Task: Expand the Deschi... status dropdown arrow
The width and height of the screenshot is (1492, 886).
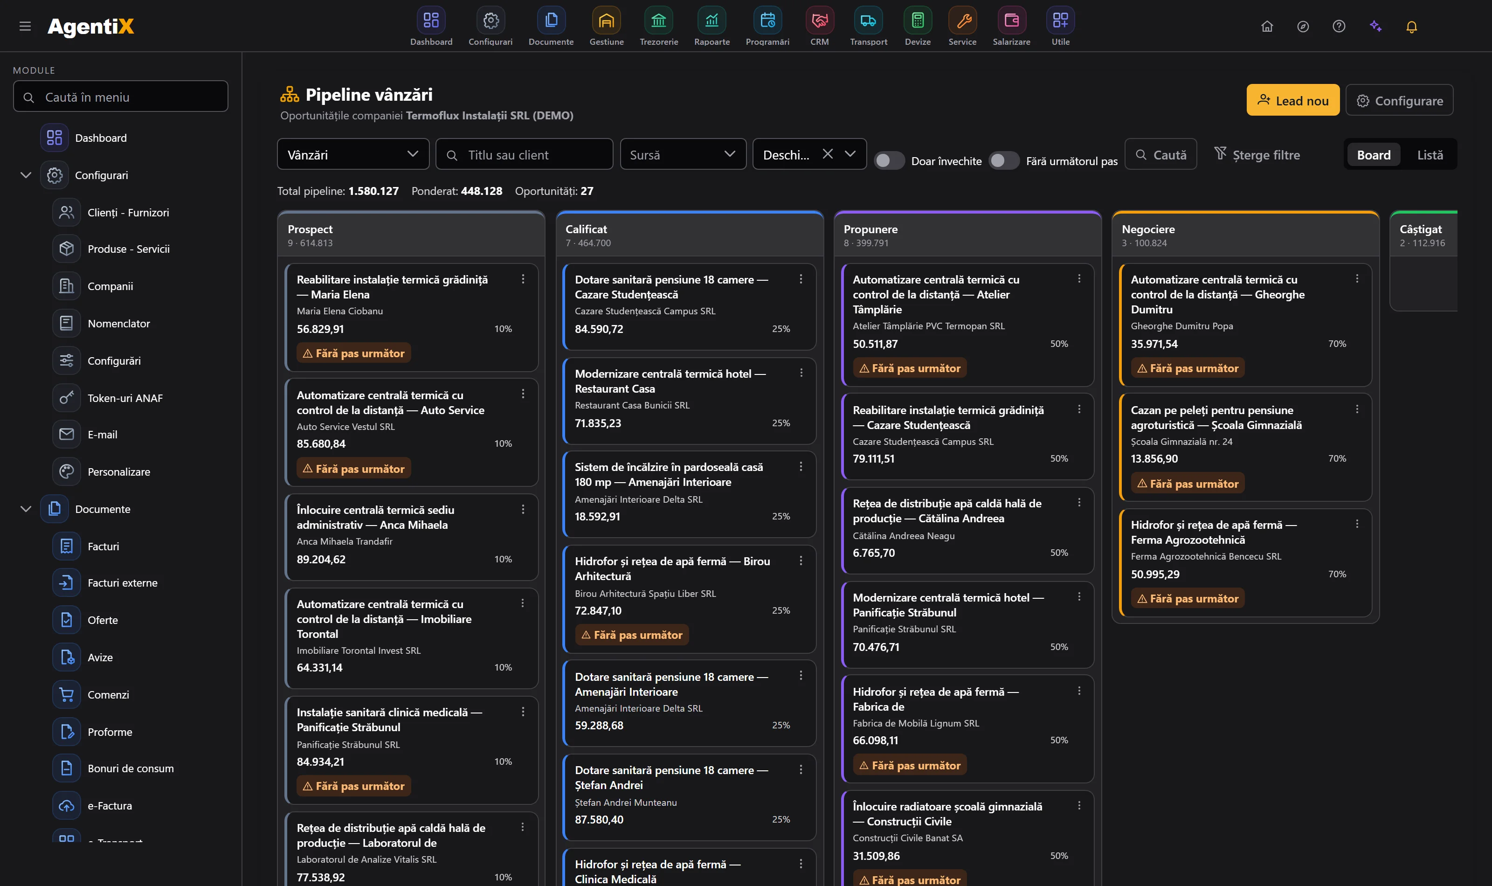Action: (x=850, y=154)
